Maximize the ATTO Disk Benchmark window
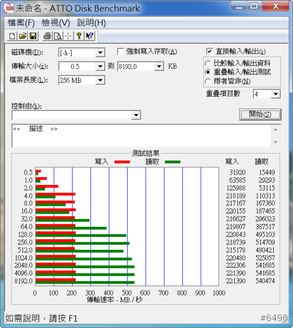Screen dimensions: 293x328 coord(254,6)
